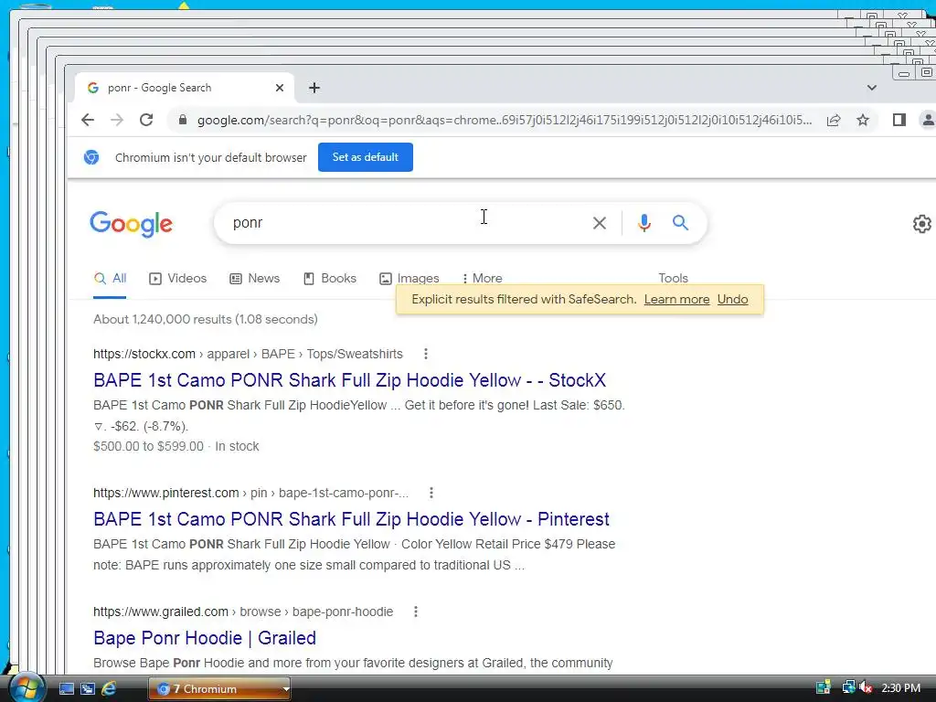The width and height of the screenshot is (936, 702).
Task: Open the search Tools option
Action: 674,278
